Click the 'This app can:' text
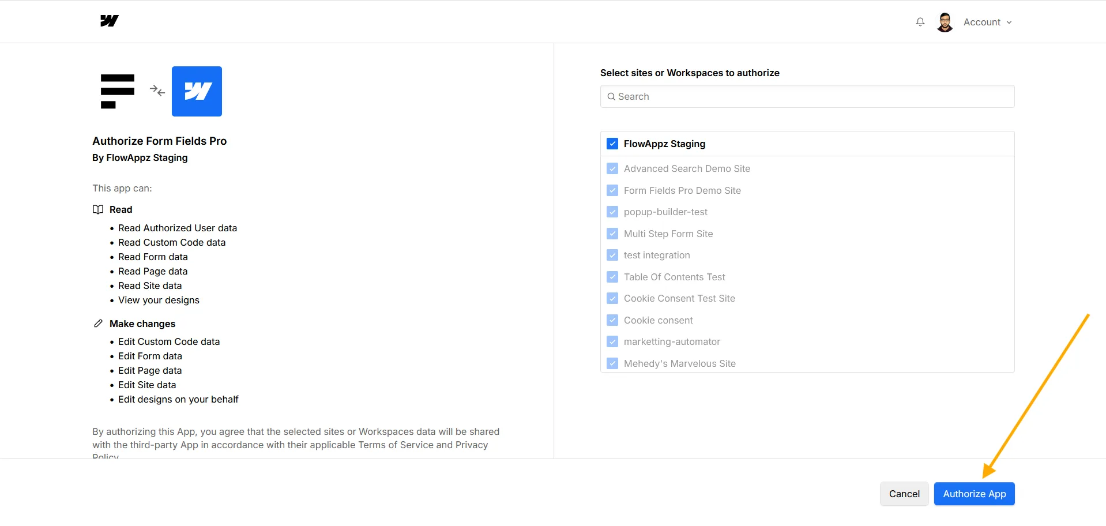This screenshot has height=526, width=1106. tap(122, 188)
